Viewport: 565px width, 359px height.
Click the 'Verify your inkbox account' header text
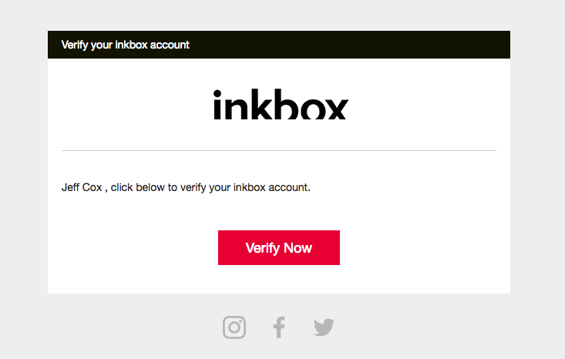pyautogui.click(x=125, y=45)
